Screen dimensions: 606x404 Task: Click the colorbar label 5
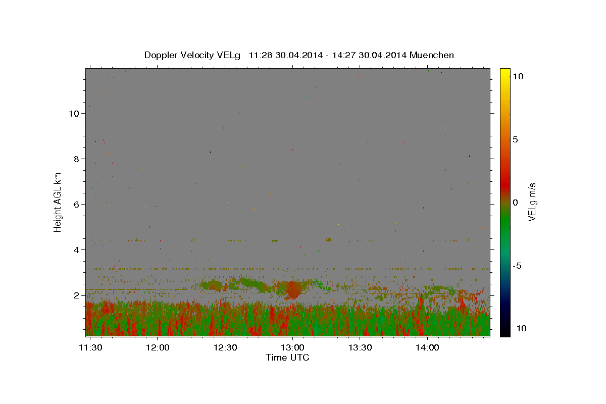pyautogui.click(x=515, y=139)
